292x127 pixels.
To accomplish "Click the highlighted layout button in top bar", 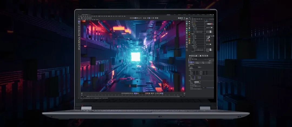I will pyautogui.click(x=169, y=14).
